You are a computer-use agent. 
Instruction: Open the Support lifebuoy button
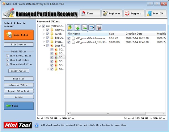click(134, 14)
